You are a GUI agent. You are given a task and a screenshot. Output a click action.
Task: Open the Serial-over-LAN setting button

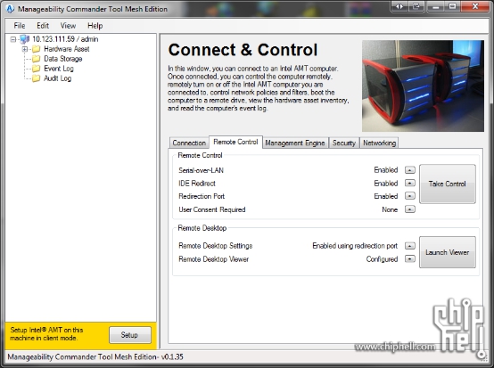click(x=410, y=170)
